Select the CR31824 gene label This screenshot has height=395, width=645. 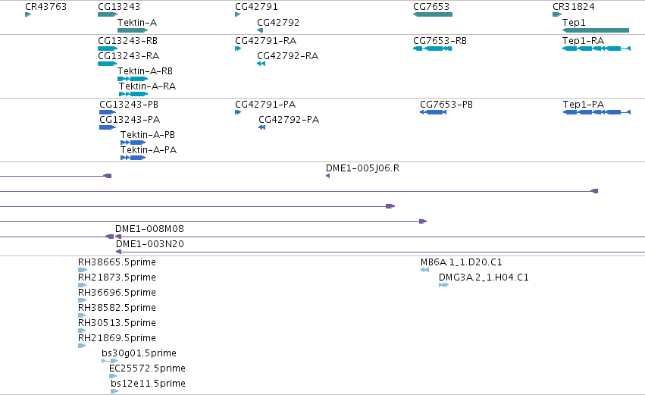click(574, 7)
